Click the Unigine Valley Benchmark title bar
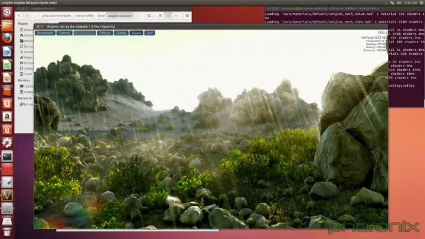Viewport: 425px width, 239px height. (x=211, y=27)
